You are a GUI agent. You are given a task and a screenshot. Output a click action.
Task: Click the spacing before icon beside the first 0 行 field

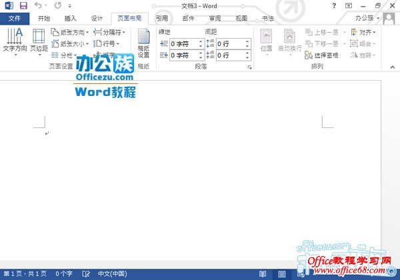click(x=210, y=43)
